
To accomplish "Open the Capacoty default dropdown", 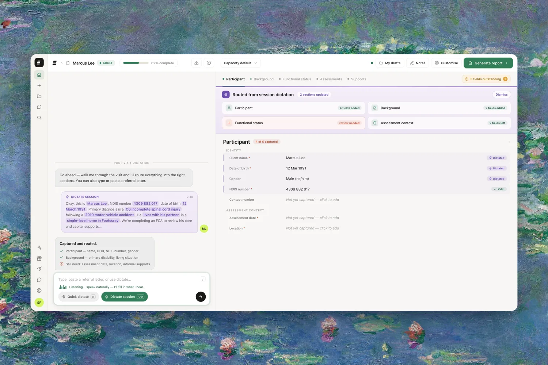I will 240,63.
